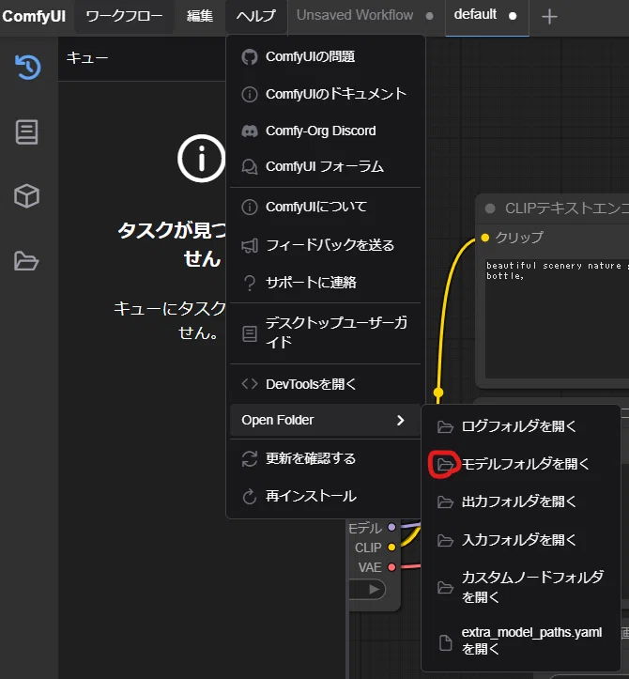This screenshot has height=679, width=629.
Task: Choose DevToolsを開く menu entry
Action: click(x=326, y=384)
